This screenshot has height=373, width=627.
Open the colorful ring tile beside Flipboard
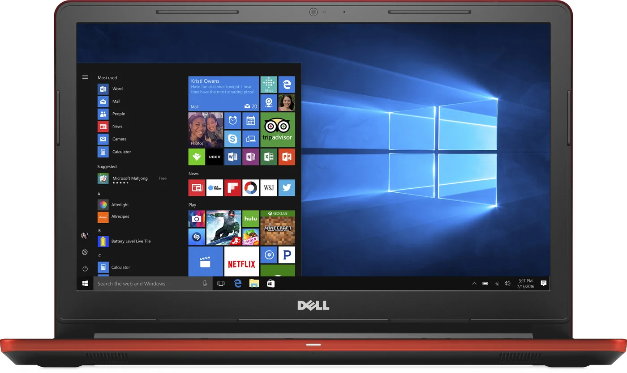tap(250, 188)
